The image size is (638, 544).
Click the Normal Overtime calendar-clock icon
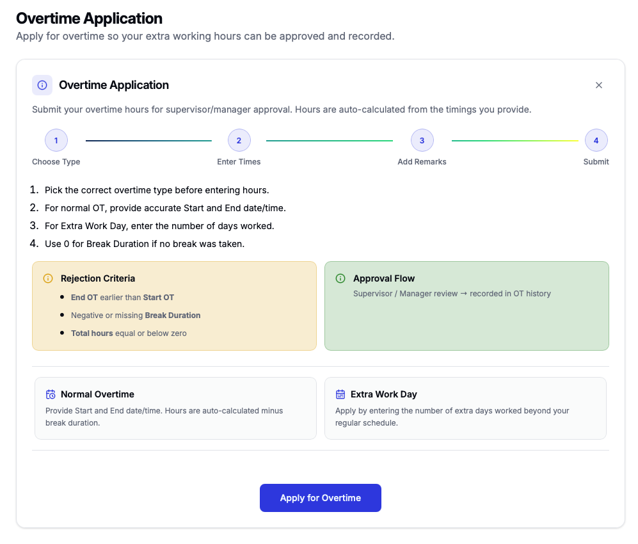point(51,394)
